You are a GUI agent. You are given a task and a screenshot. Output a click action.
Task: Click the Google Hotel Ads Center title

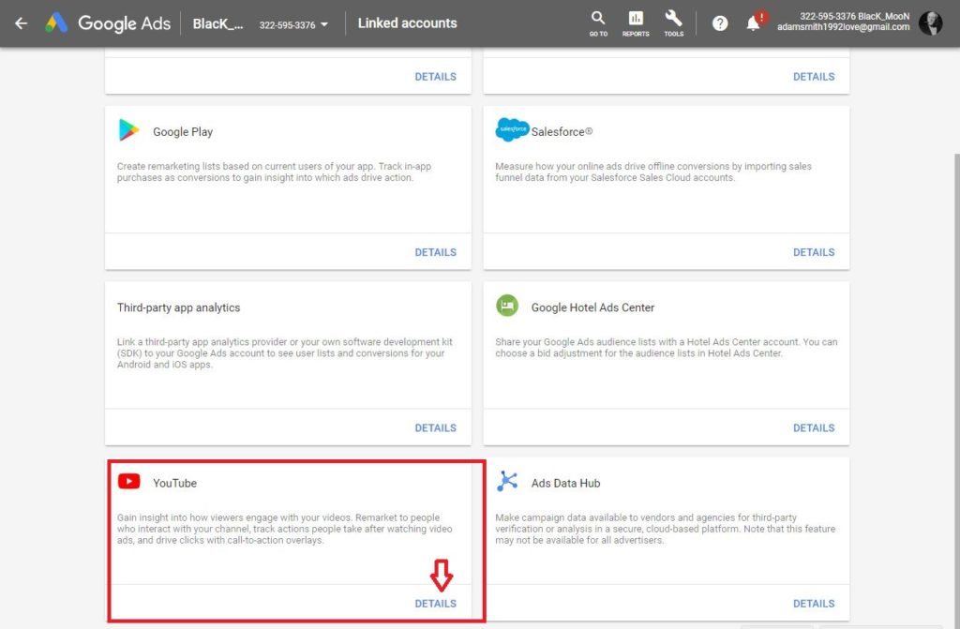point(592,307)
